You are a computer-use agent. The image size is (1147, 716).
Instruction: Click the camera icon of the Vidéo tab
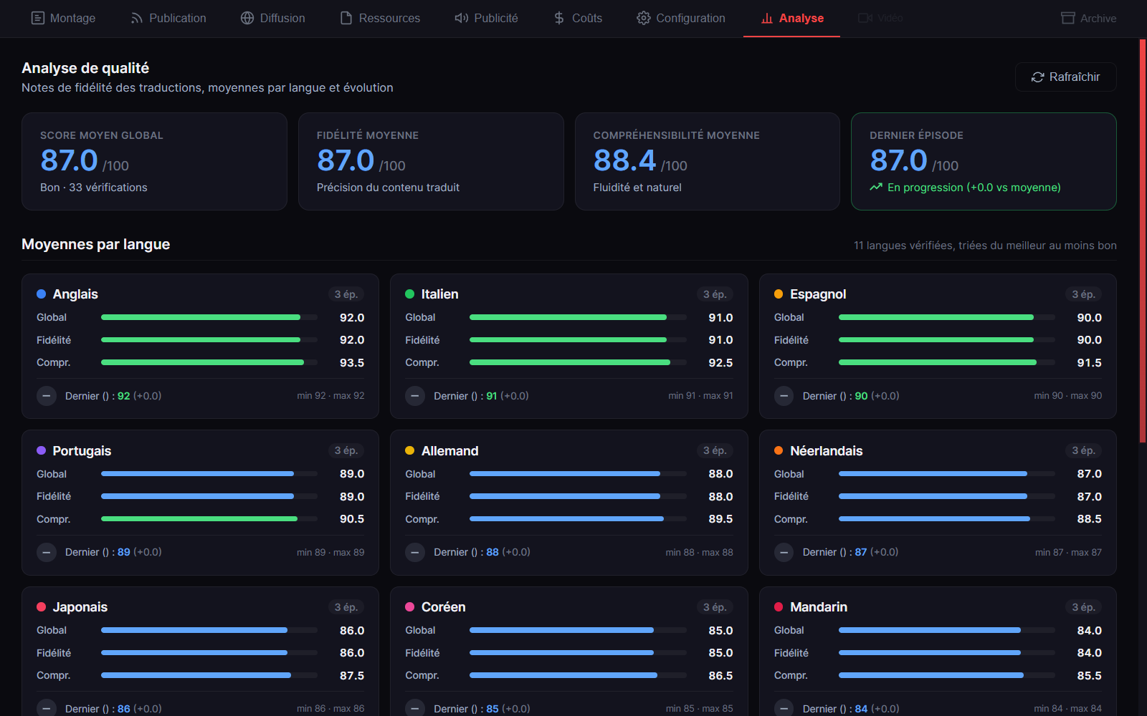tap(865, 18)
